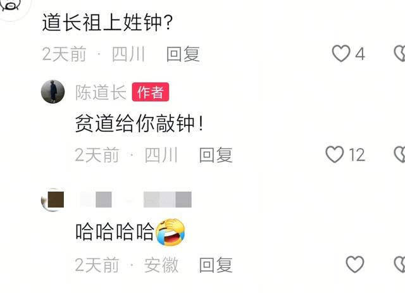Click 回复 under "贫道给你敲钟!"
The height and width of the screenshot is (293, 405).
(216, 155)
